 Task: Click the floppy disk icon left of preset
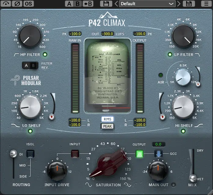click(x=106, y=4)
